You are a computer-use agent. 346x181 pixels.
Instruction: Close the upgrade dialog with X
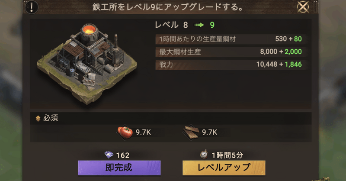pos(303,7)
